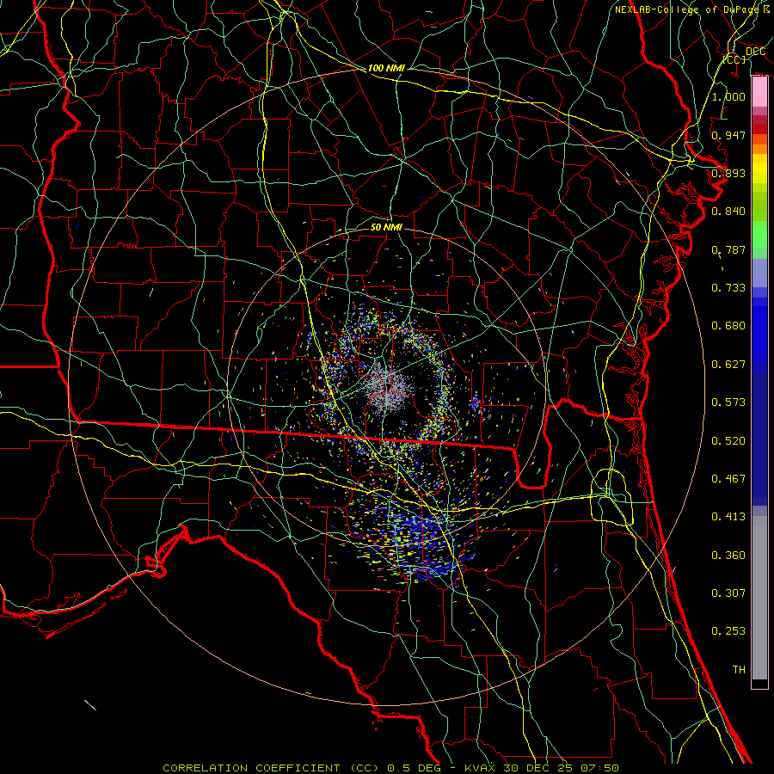
Task: Click the 0.253 scale value
Action: click(728, 631)
